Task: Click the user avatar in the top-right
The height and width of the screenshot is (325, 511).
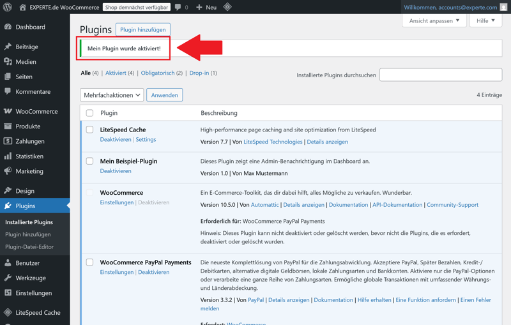Action: point(504,7)
